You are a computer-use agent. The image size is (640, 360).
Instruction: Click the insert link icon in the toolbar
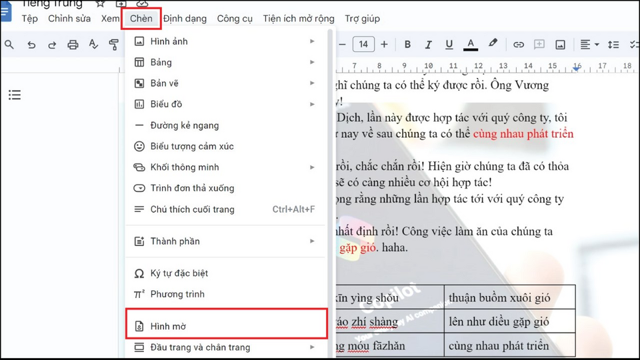point(518,45)
